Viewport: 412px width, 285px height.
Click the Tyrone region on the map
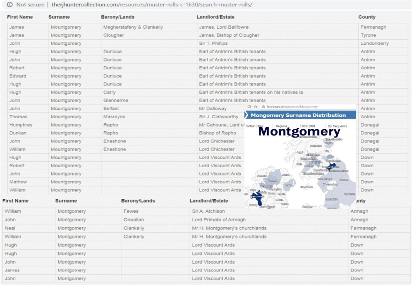tap(272, 181)
